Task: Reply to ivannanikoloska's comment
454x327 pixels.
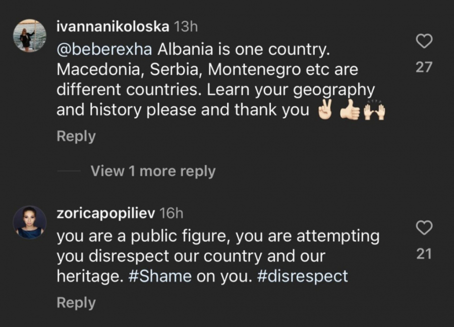Action: click(x=76, y=136)
